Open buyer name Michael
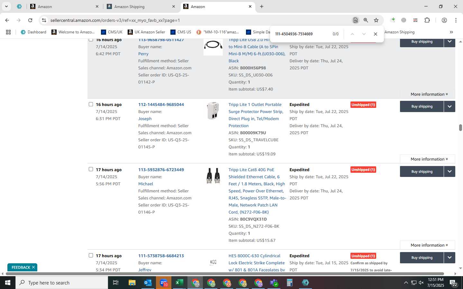The height and width of the screenshot is (289, 463). 146,184
